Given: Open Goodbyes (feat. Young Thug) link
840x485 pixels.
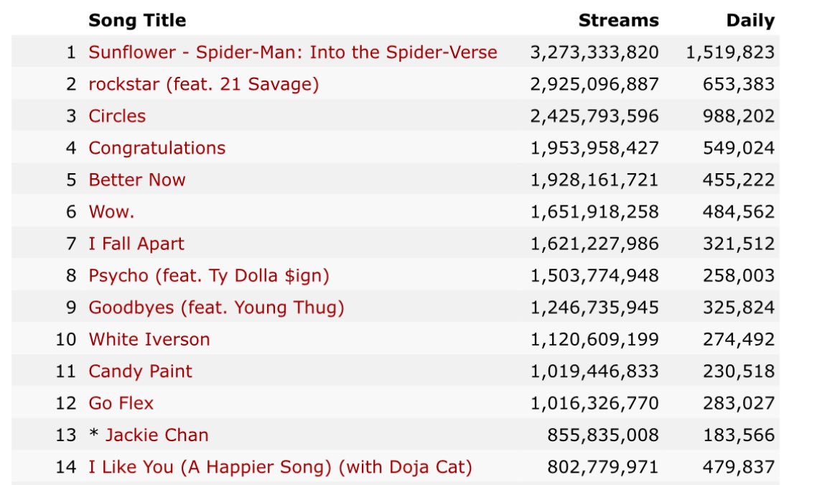Looking at the screenshot, I should 216,308.
